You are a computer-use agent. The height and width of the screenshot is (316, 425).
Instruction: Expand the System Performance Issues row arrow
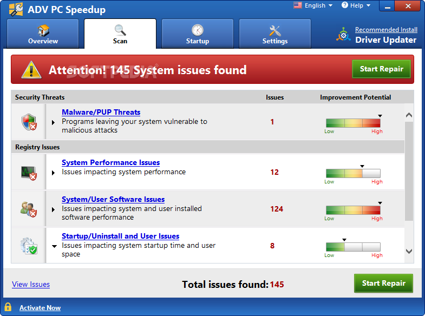pyautogui.click(x=54, y=173)
